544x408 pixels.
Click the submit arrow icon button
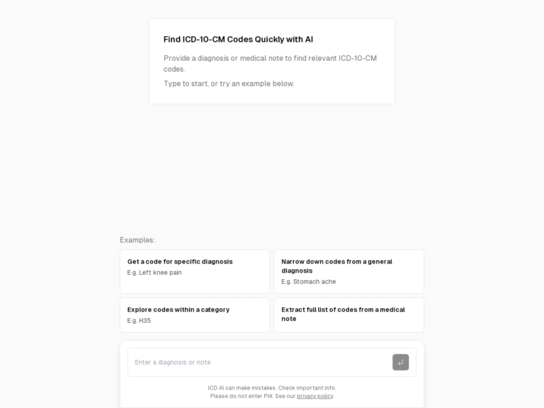400,362
